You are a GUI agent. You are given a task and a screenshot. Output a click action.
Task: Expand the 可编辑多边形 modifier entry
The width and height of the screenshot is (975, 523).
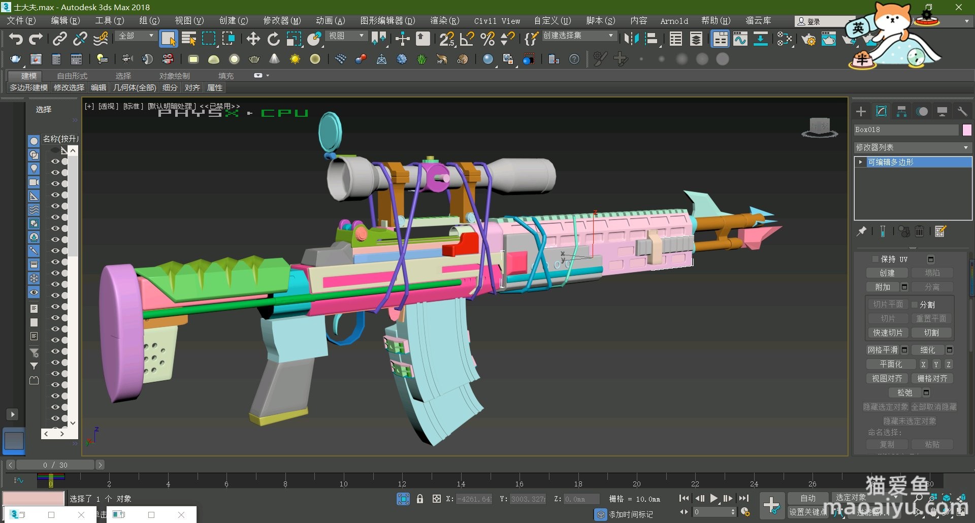860,162
